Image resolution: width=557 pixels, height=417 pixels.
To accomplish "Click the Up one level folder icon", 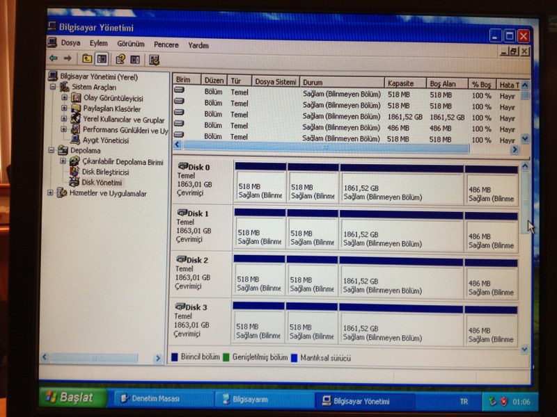I will click(x=87, y=58).
